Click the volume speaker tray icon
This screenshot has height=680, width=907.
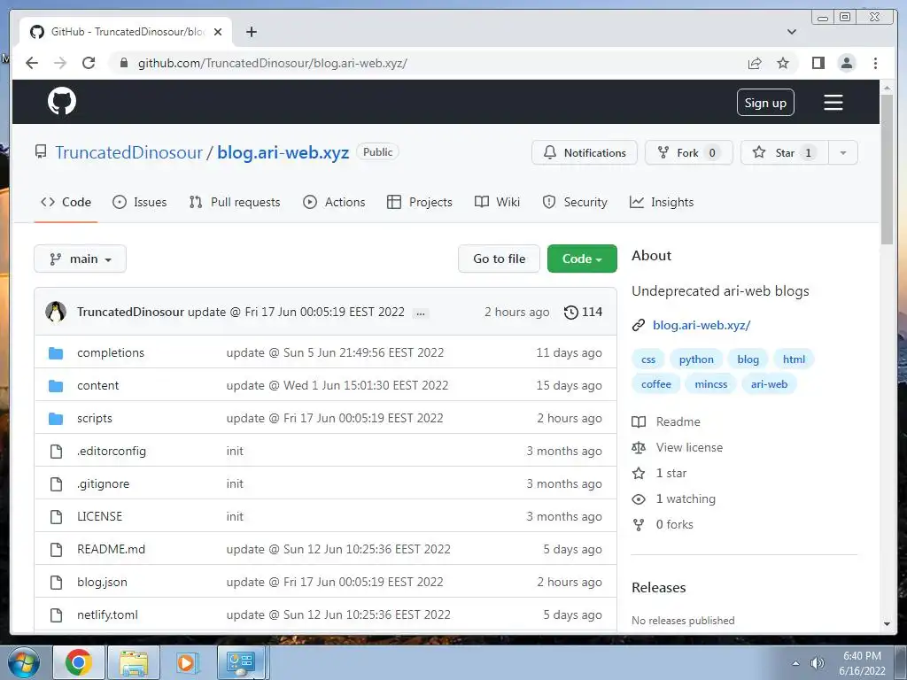coord(817,663)
